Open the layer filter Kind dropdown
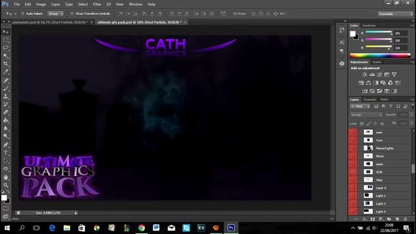This screenshot has height=234, width=416. pos(360,107)
